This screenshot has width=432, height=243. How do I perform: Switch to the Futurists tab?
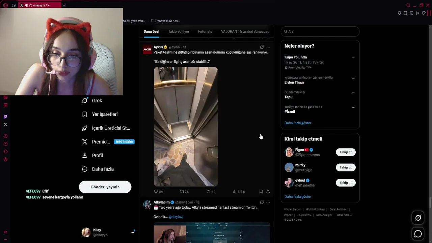(205, 31)
